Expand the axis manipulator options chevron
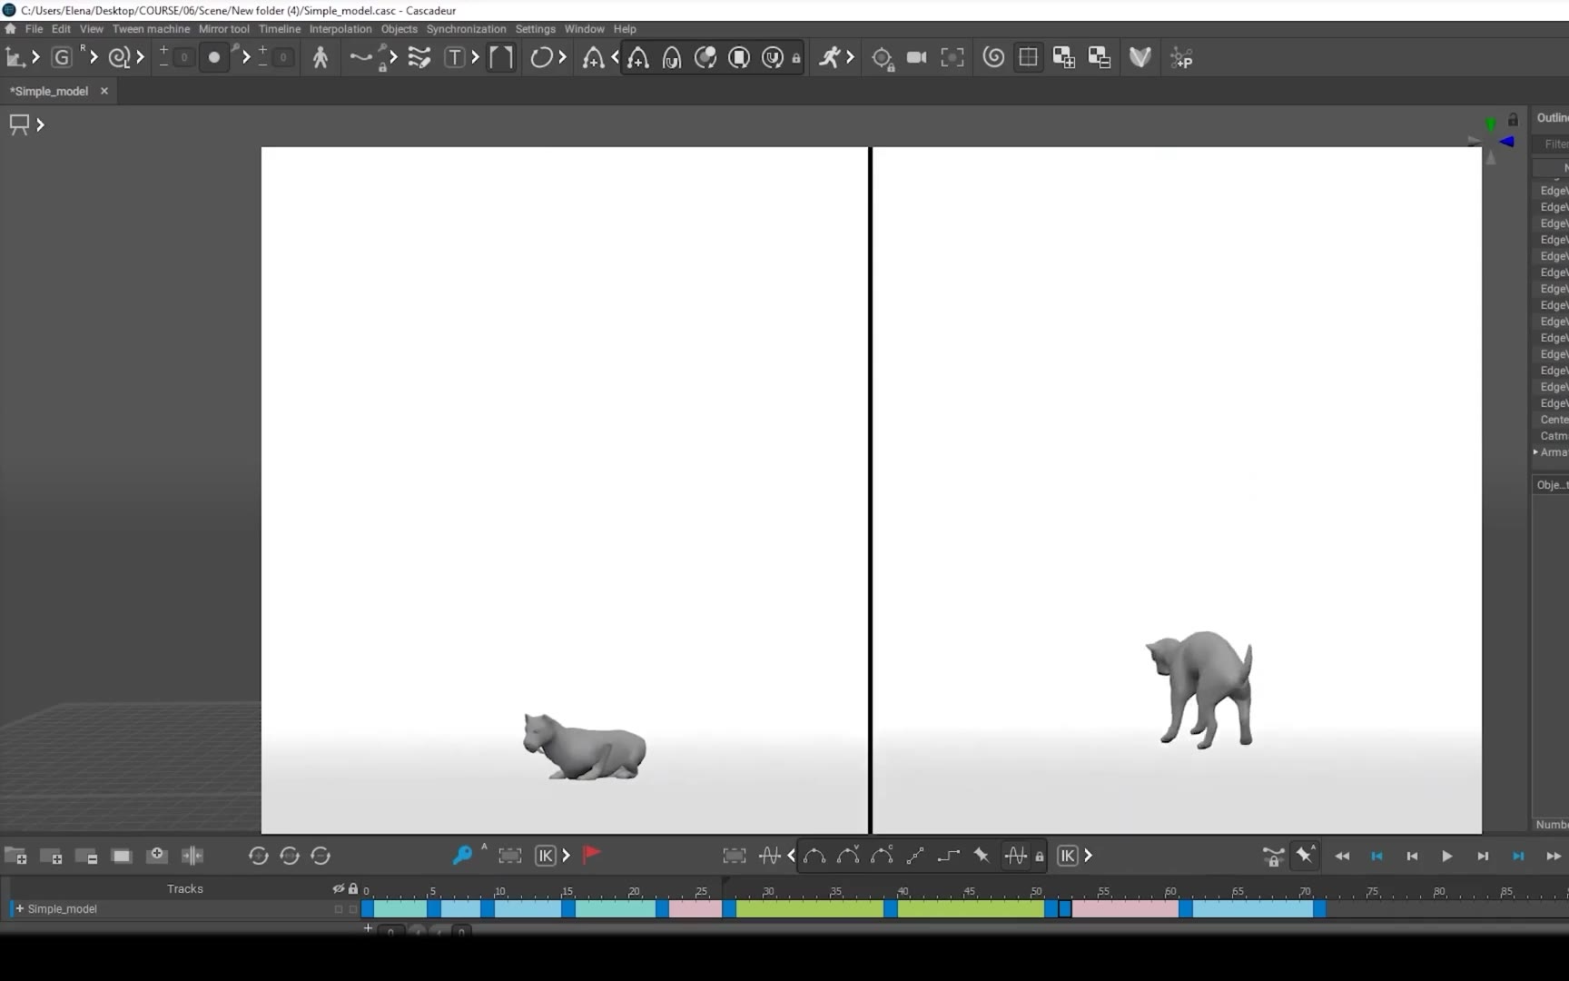The height and width of the screenshot is (981, 1569). tap(35, 58)
